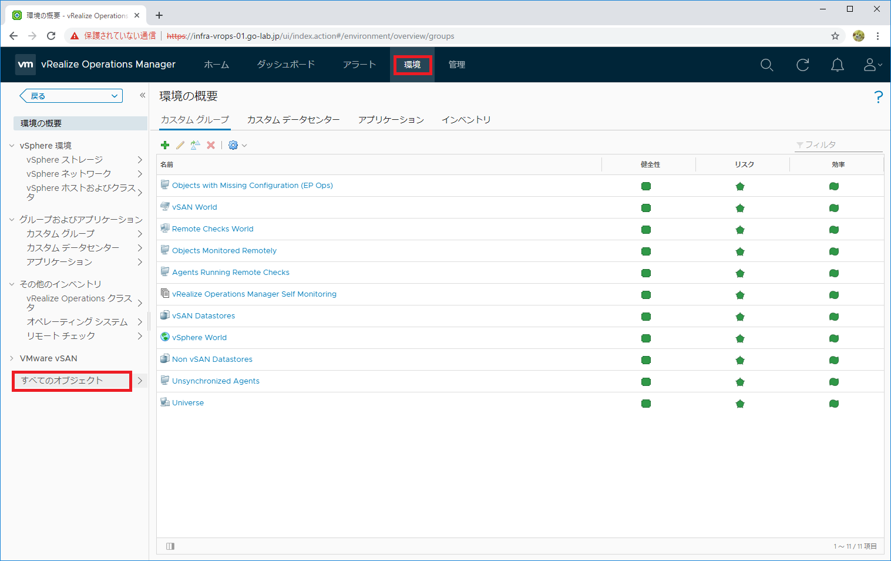This screenshot has height=561, width=891.
Task: Expand vSphere ストレージ chevron
Action: click(x=140, y=160)
